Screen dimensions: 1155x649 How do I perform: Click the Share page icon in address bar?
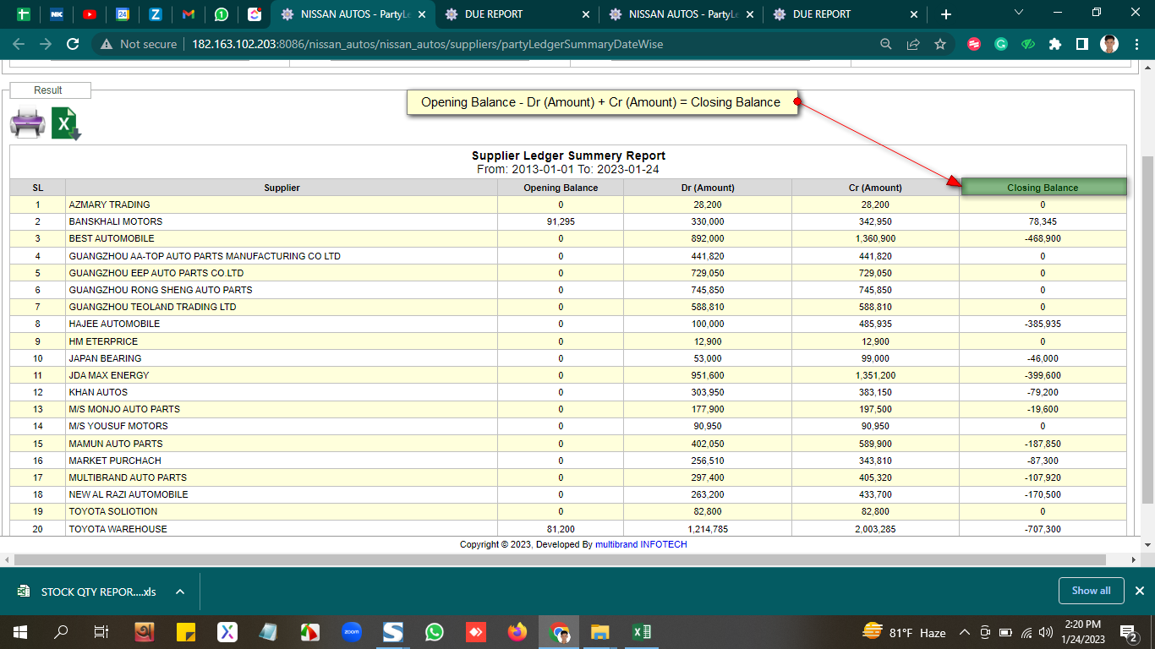pos(913,44)
